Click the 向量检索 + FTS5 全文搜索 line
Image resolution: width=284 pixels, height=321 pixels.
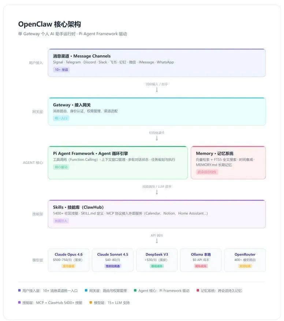pyautogui.click(x=225, y=160)
